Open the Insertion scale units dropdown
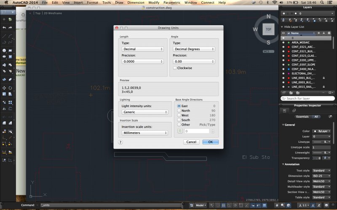This screenshot has height=210, width=337. coord(145,133)
